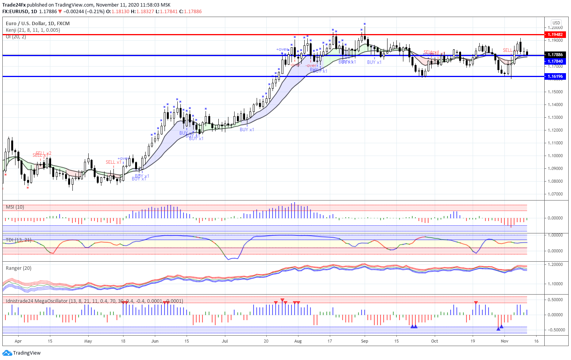This screenshot has width=571, height=360.
Task: Click the 'Aug' date on time axis
Action: click(298, 341)
